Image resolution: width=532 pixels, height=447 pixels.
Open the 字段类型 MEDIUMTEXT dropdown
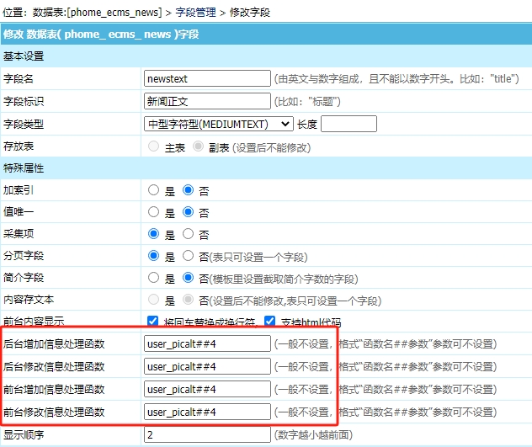click(x=218, y=124)
